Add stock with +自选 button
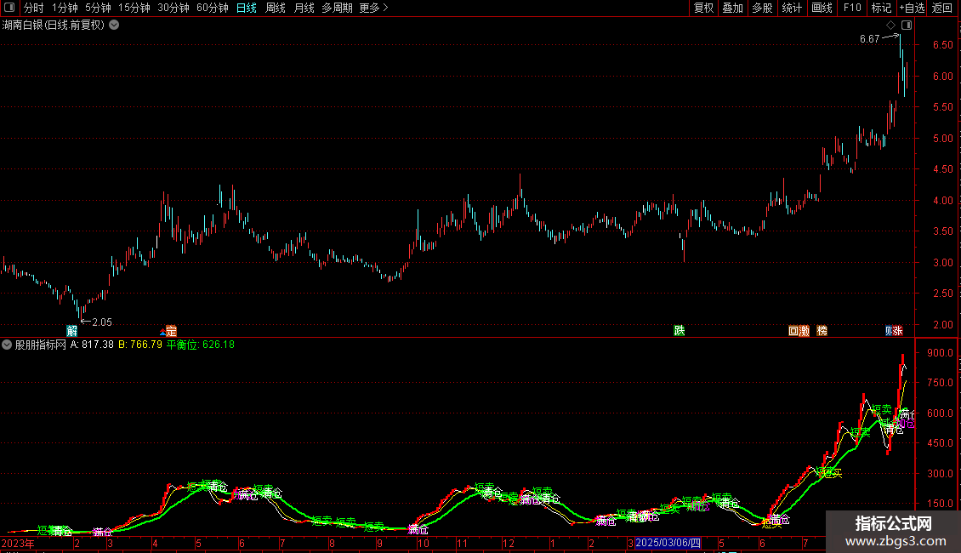 point(912,8)
